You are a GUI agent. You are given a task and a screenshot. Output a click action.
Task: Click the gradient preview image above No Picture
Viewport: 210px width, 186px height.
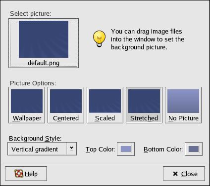pyautogui.click(x=183, y=101)
